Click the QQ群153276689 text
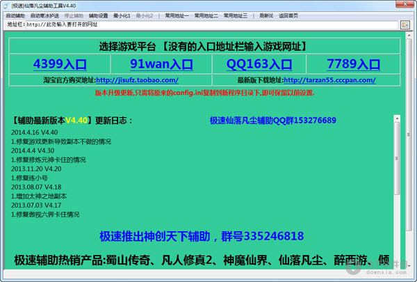The width and height of the screenshot is (417, 282). 273,120
